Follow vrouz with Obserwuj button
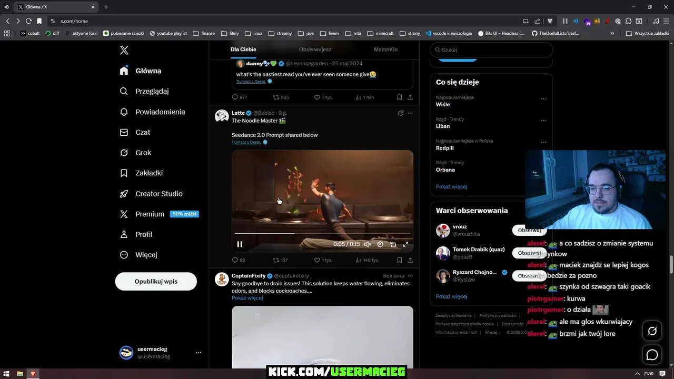Image resolution: width=674 pixels, height=379 pixels. coord(529,230)
